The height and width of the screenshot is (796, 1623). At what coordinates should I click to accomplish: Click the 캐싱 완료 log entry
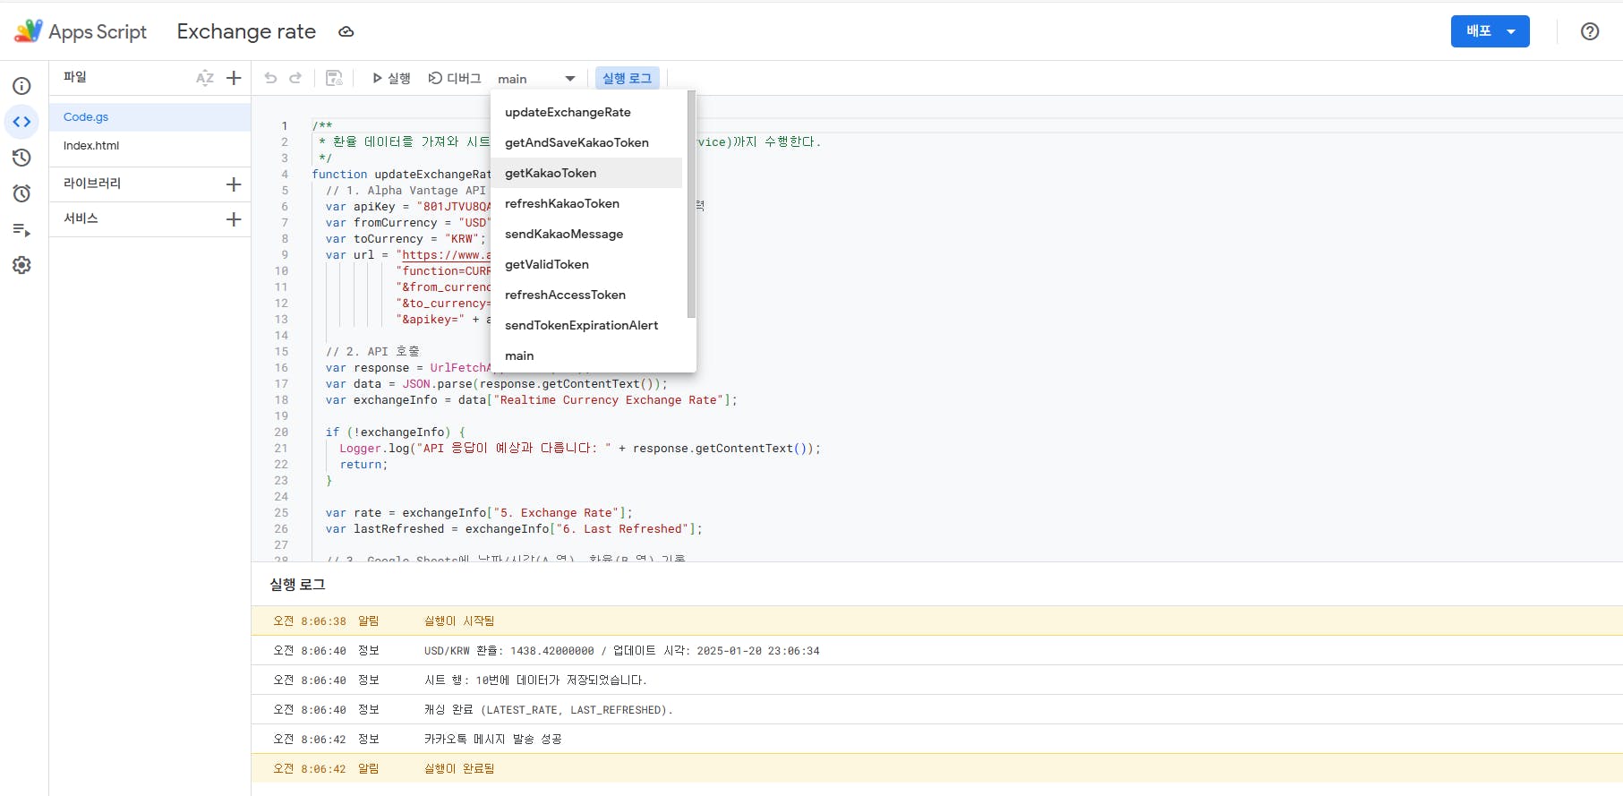coord(548,710)
